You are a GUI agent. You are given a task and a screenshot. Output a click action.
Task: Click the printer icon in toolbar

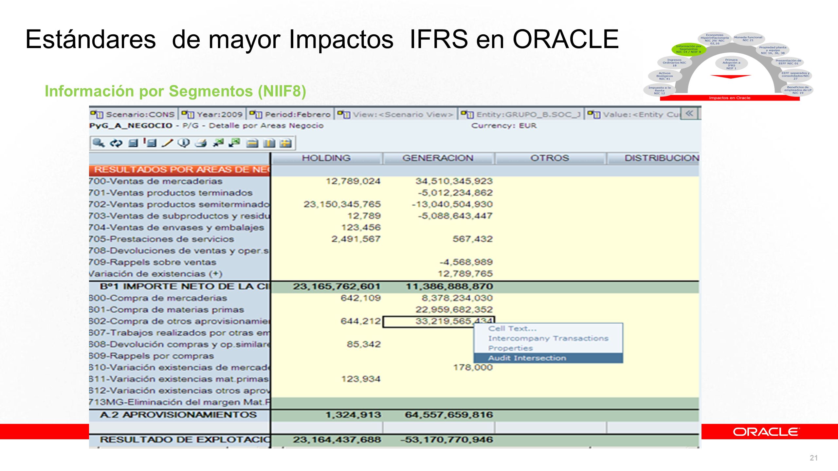pos(201,143)
